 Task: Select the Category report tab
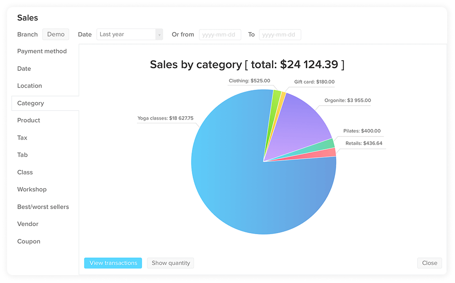[x=30, y=103]
